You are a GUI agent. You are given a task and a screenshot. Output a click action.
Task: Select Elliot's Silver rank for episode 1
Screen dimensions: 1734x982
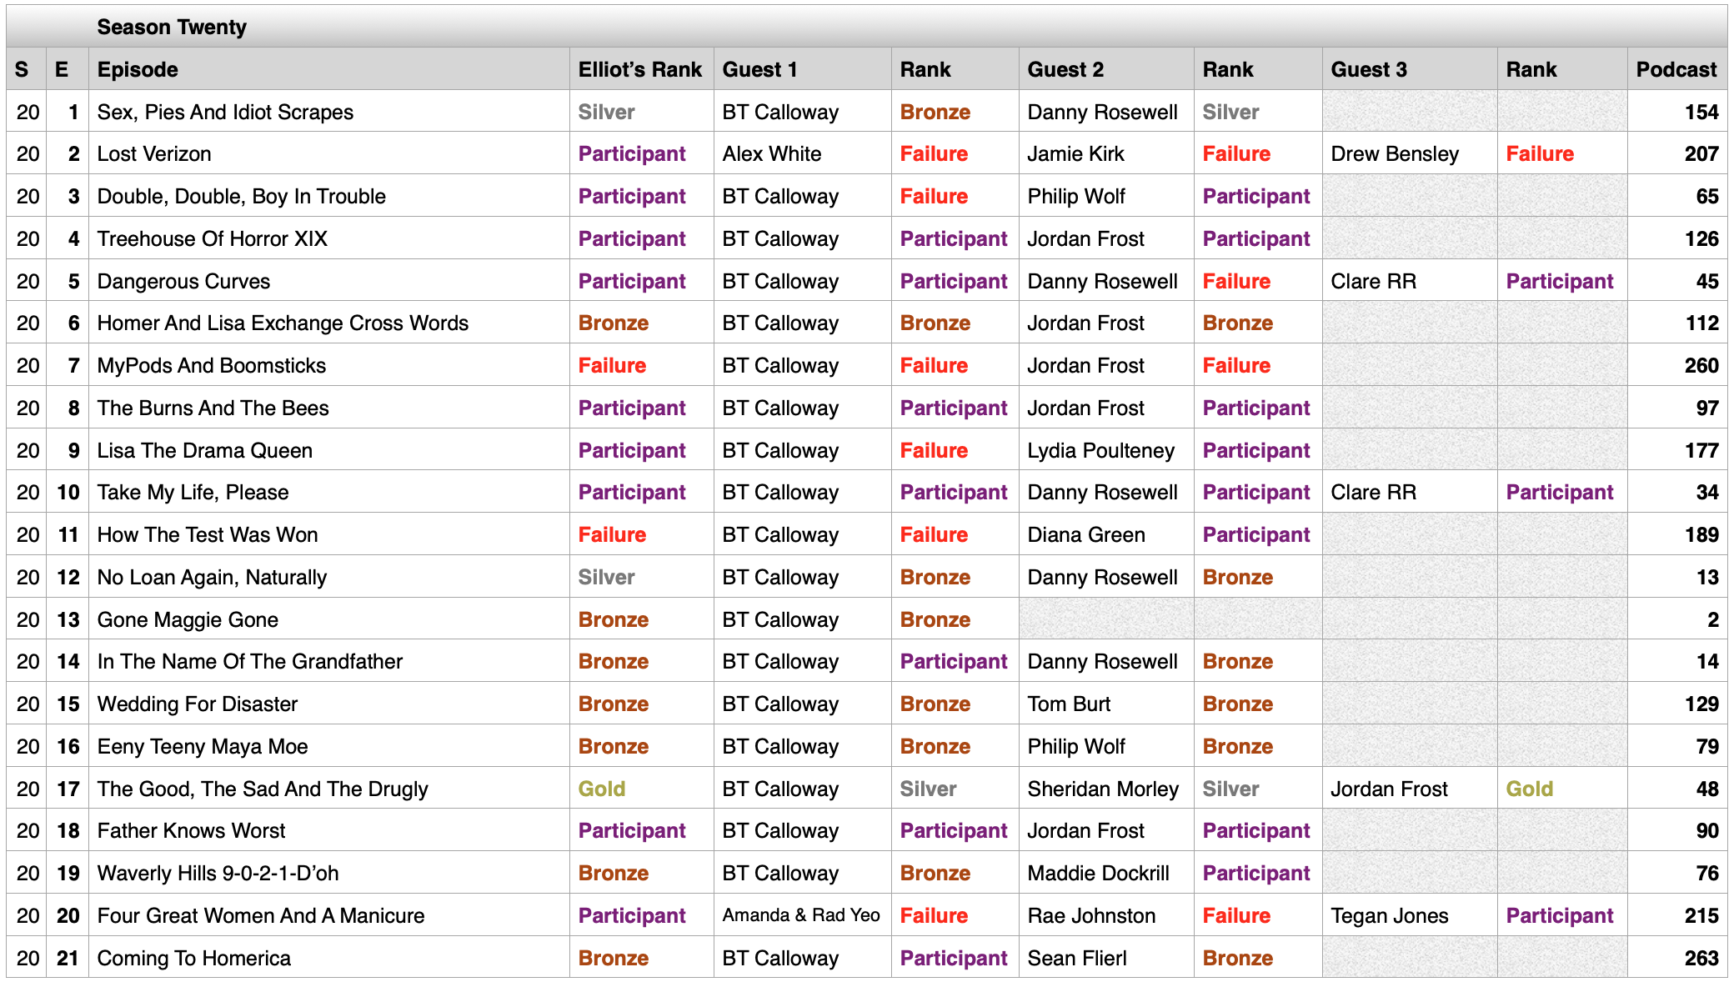(x=606, y=112)
